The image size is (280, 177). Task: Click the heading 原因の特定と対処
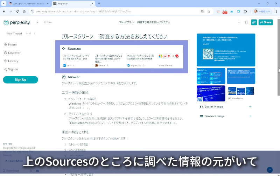[75, 132]
